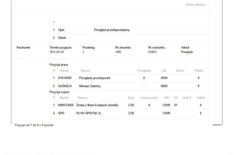
Task: Click 'Przeglady przedsprzed. .' row name
Action: 96,78
